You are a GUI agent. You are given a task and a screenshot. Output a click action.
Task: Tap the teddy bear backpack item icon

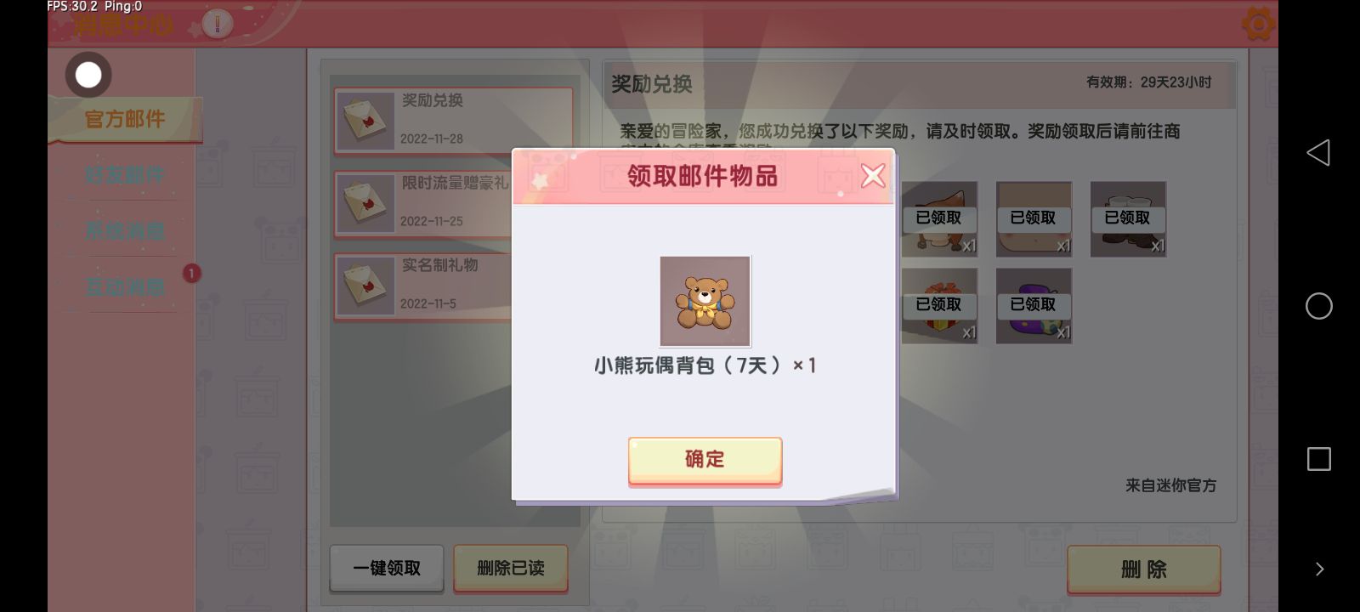coord(705,301)
